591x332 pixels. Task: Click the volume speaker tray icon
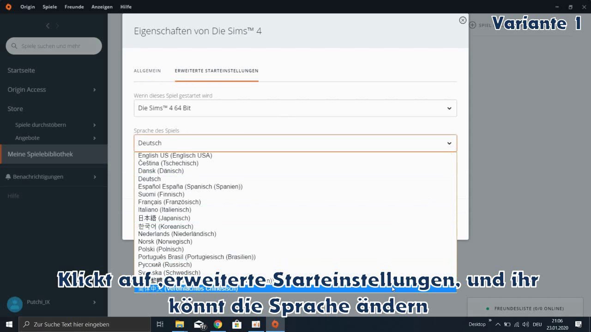tap(525, 324)
